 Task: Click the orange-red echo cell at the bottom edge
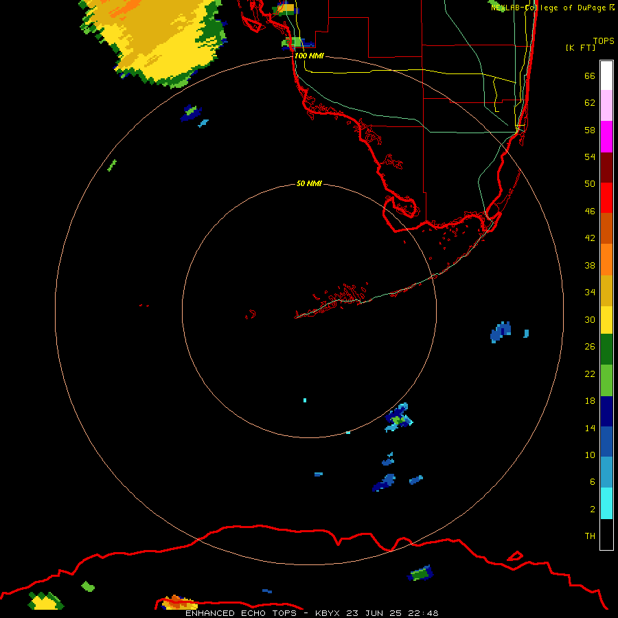[179, 602]
